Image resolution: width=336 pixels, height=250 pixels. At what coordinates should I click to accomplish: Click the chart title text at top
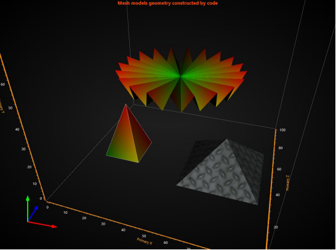click(167, 3)
